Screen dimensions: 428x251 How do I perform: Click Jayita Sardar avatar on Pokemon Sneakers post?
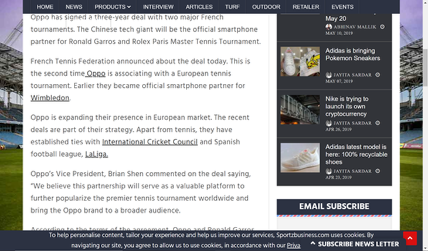(329, 75)
